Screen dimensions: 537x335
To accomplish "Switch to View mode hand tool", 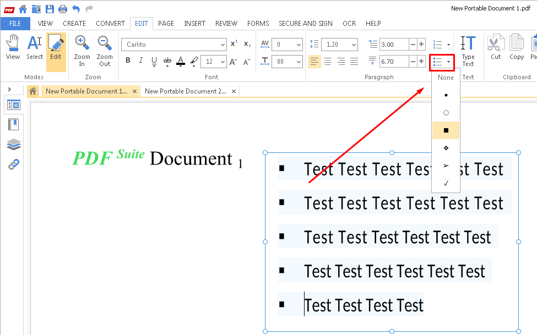I will point(13,48).
